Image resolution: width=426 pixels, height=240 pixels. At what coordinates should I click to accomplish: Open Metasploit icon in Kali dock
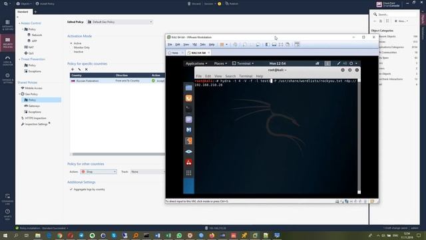tap(188, 130)
